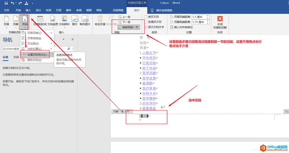Image resolution: width=289 pixels, height=153 pixels.
Task: Open 文档部件 quick parts
Action: point(64,22)
